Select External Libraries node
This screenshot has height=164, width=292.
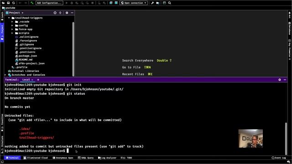[23, 71]
